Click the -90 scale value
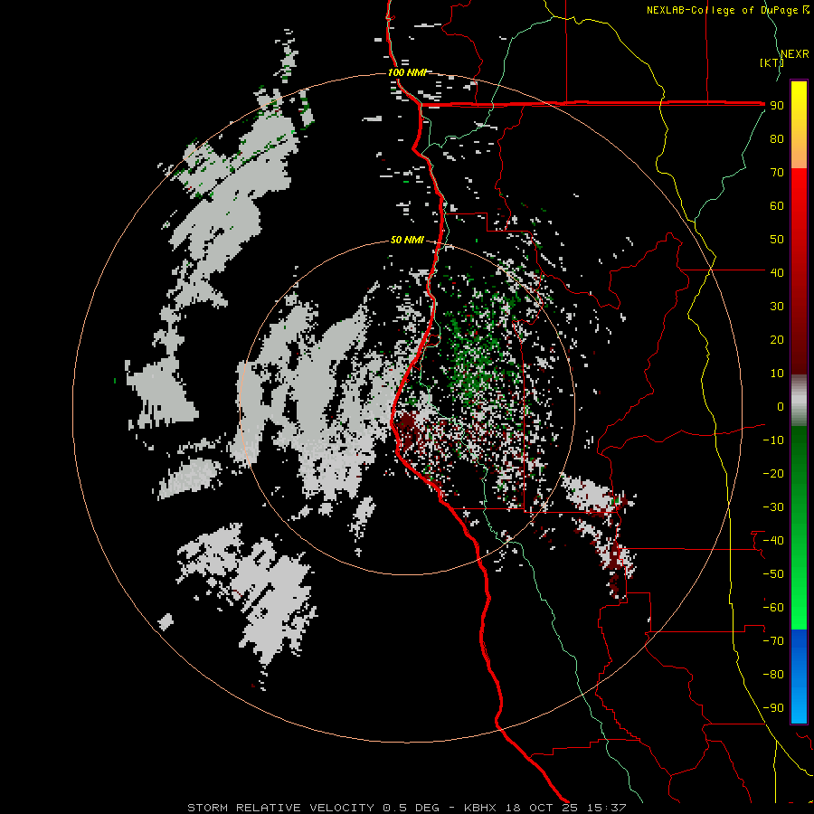 click(x=773, y=708)
